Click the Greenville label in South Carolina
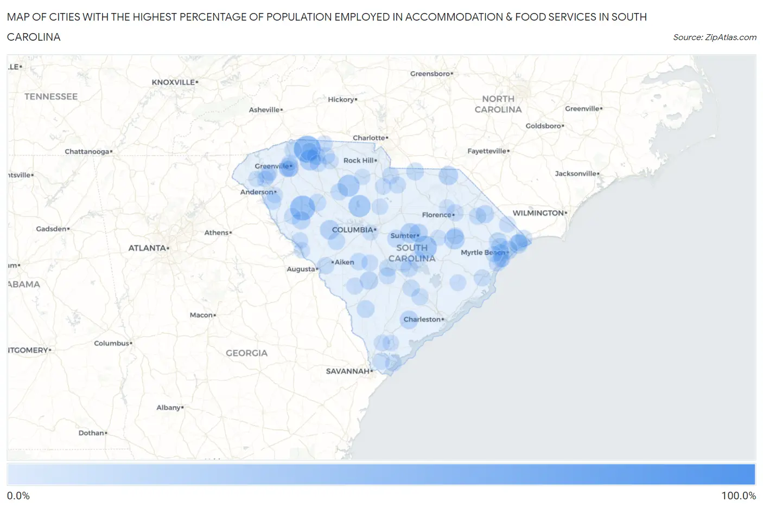Image resolution: width=763 pixels, height=508 pixels. coord(274,166)
